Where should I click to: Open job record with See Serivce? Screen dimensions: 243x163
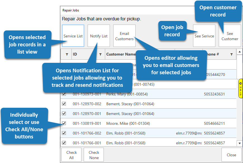point(204,36)
